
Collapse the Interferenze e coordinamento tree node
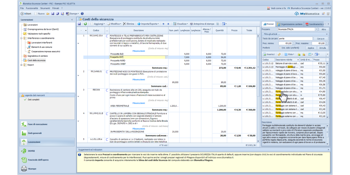click(x=21, y=38)
